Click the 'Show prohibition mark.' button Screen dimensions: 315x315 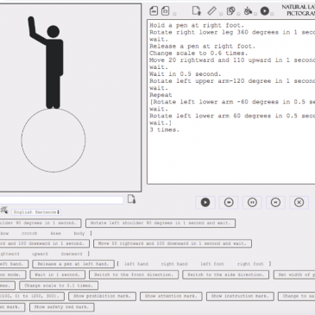pos(102,296)
